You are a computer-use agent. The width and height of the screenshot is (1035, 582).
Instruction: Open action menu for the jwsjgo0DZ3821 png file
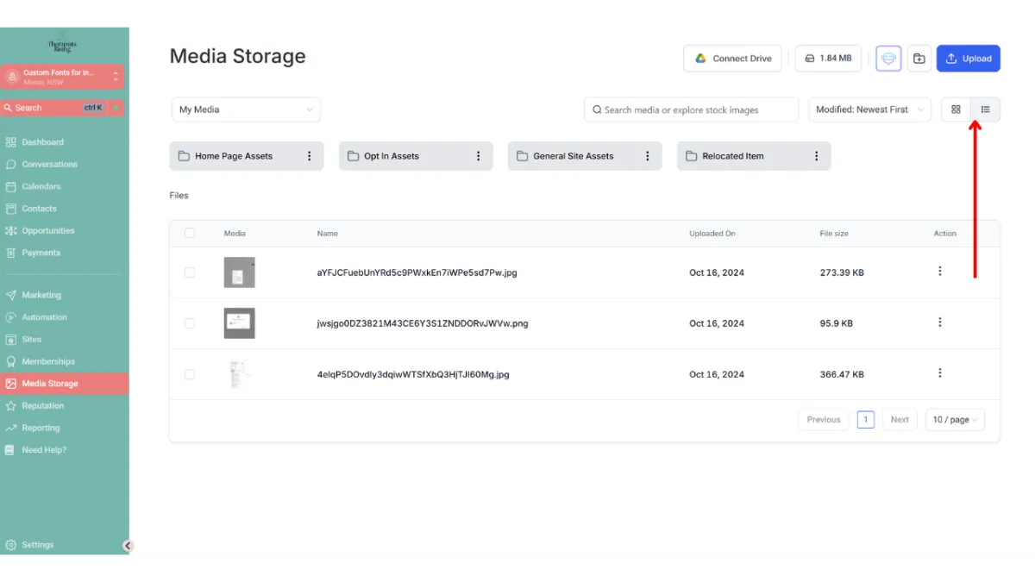939,322
